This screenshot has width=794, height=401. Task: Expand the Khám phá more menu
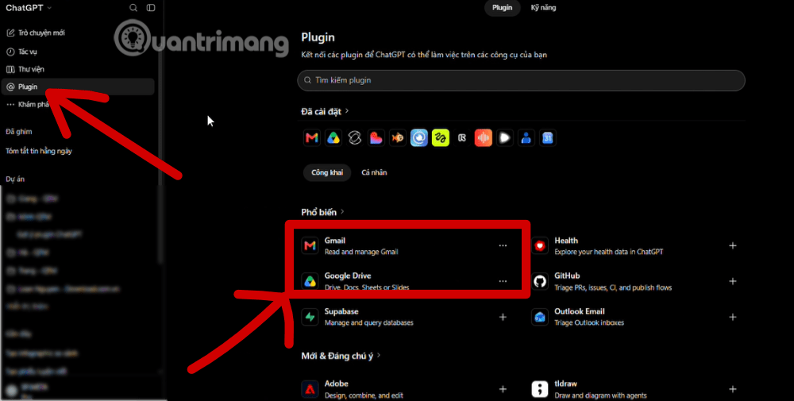coord(28,104)
